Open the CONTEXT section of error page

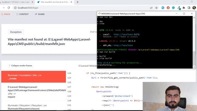22,14
